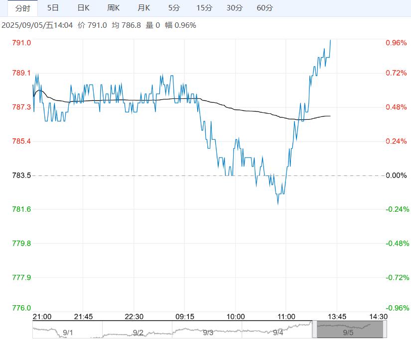Switch to the 分时 intraday tab
Image resolution: width=411 pixels, height=340 pixels.
click(22, 8)
